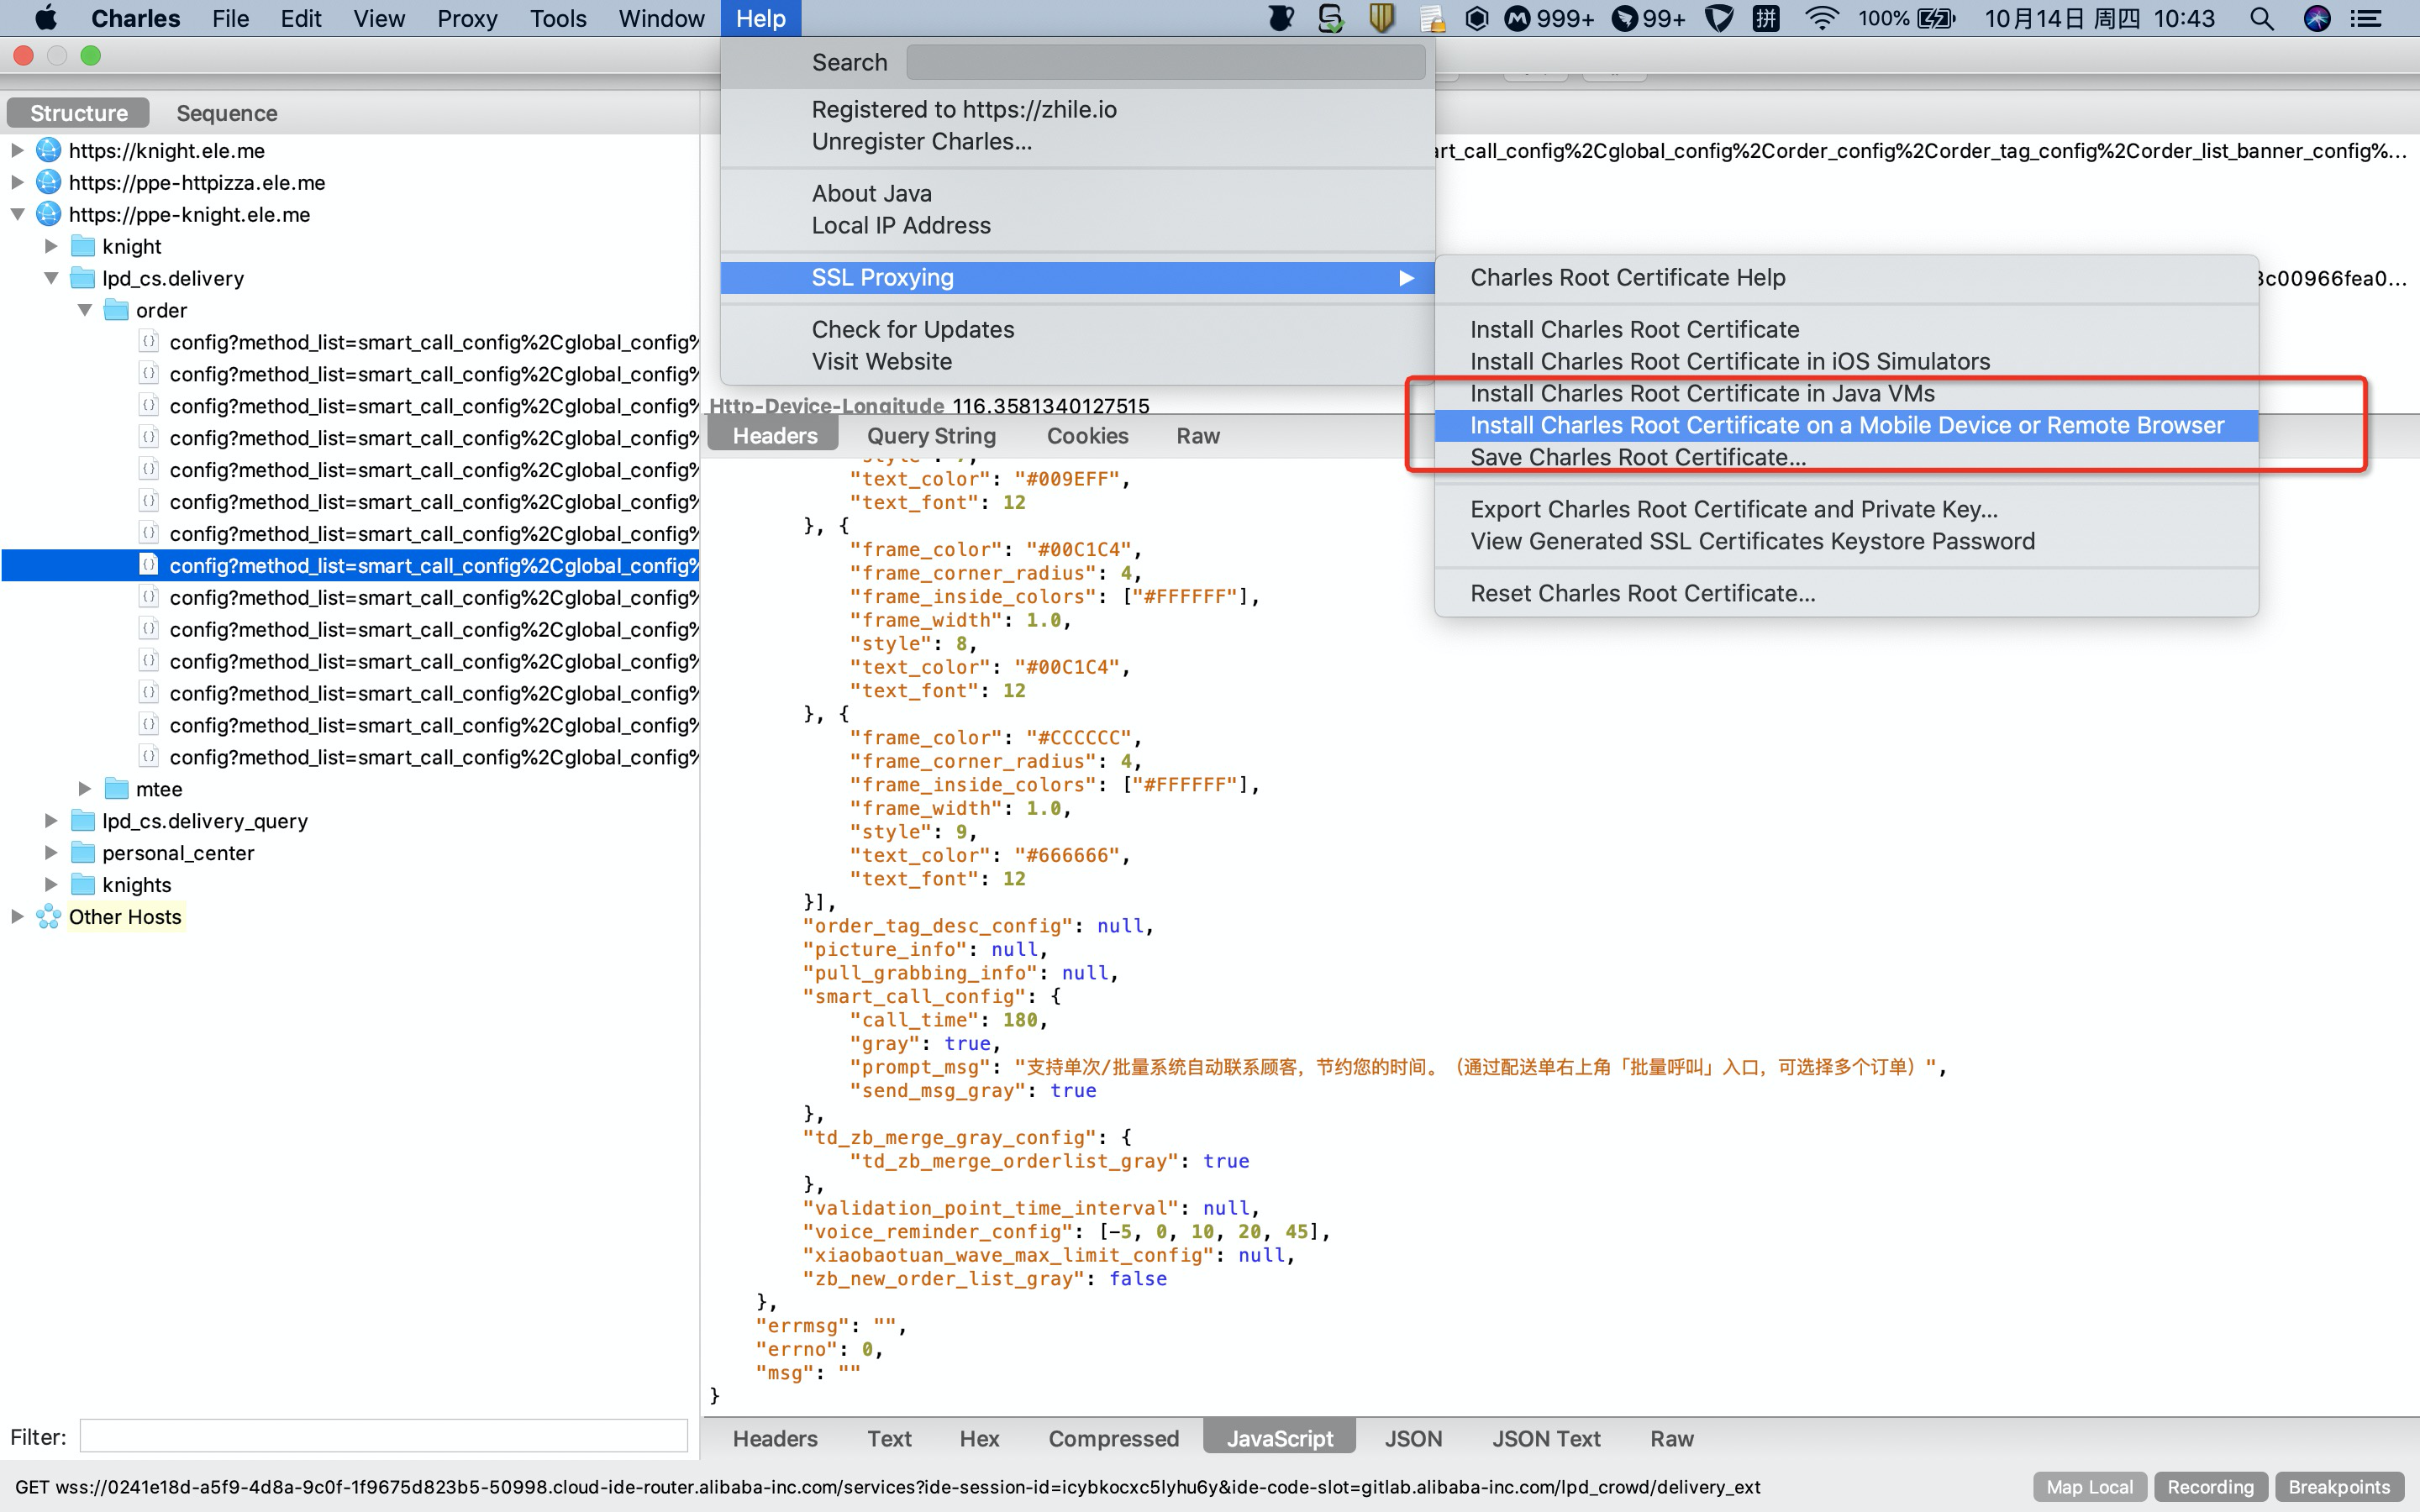Screen dimensions: 2420x1512
Task: Expand the lpd_cs.delivery_query folder
Action: [x=51, y=821]
